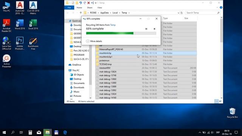This screenshot has height=136, width=242.
Task: Open Microsoft Edge from taskbar
Action: tap(65, 133)
